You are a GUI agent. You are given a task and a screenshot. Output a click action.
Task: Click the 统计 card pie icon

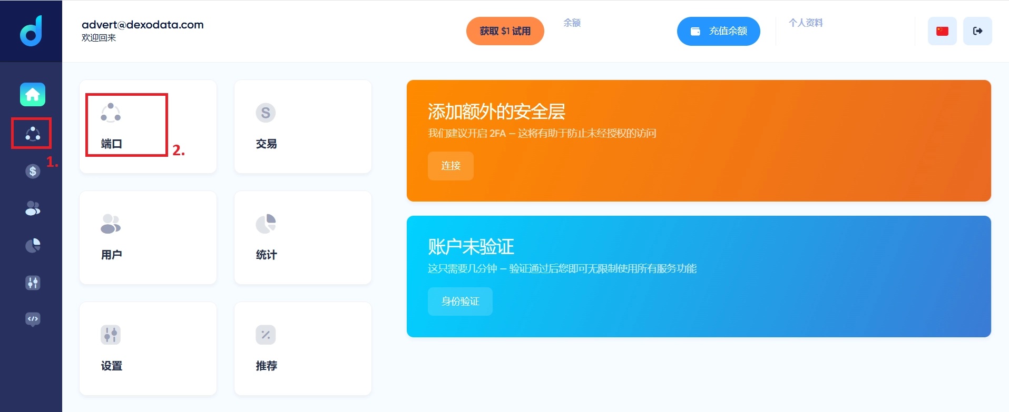click(x=266, y=224)
